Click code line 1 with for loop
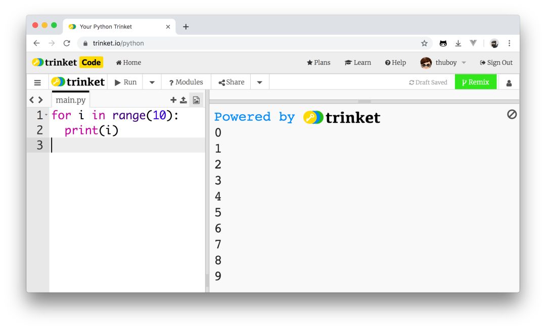The image size is (546, 330). (115, 115)
